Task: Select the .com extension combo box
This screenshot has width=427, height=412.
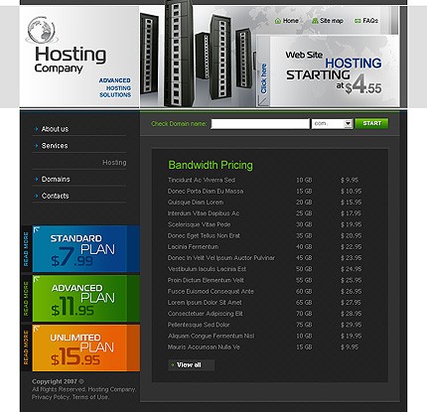Action: 332,124
